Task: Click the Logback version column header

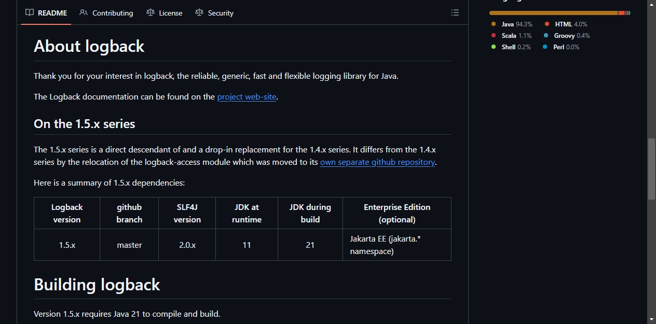Action: tap(67, 213)
